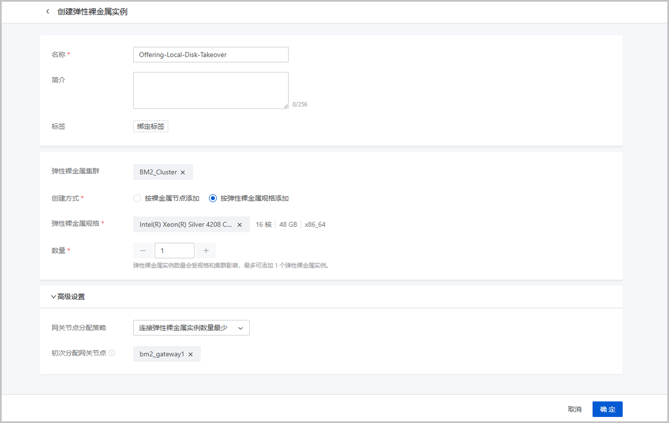Screen dimensions: 669x423
Task: Click the quantity number input box
Action: [x=174, y=251]
